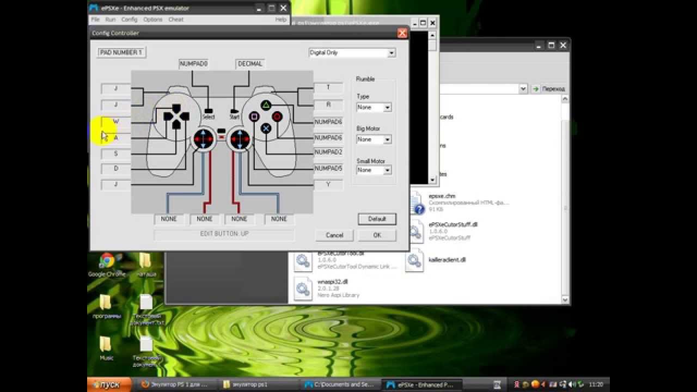Open the Run menu in ePSXe

(x=110, y=20)
